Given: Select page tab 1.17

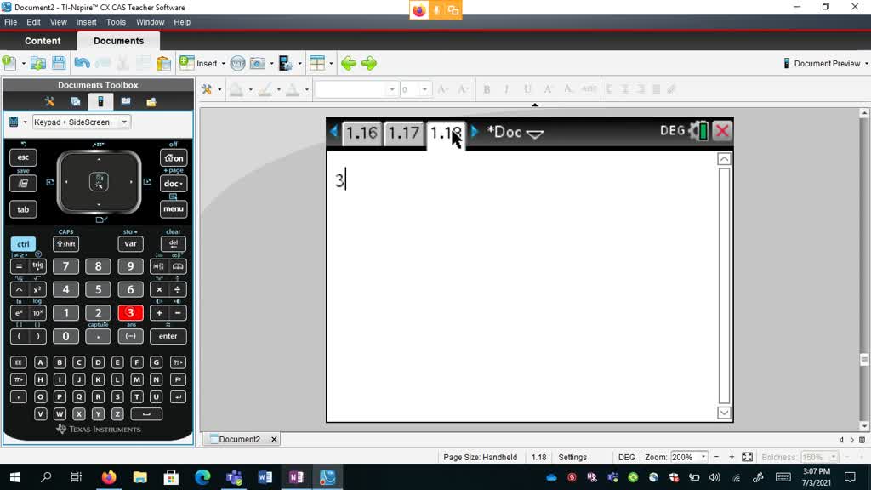Looking at the screenshot, I should click(404, 133).
